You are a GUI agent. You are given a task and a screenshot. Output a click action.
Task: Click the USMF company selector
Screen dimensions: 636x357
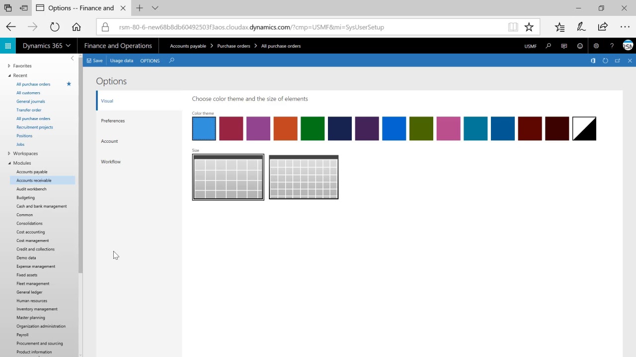coord(531,46)
